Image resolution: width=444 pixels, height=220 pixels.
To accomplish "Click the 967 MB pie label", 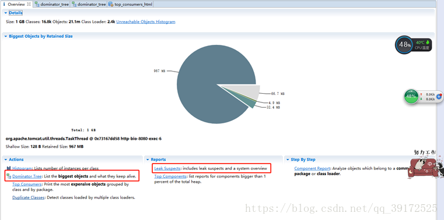I will [x=159, y=71].
